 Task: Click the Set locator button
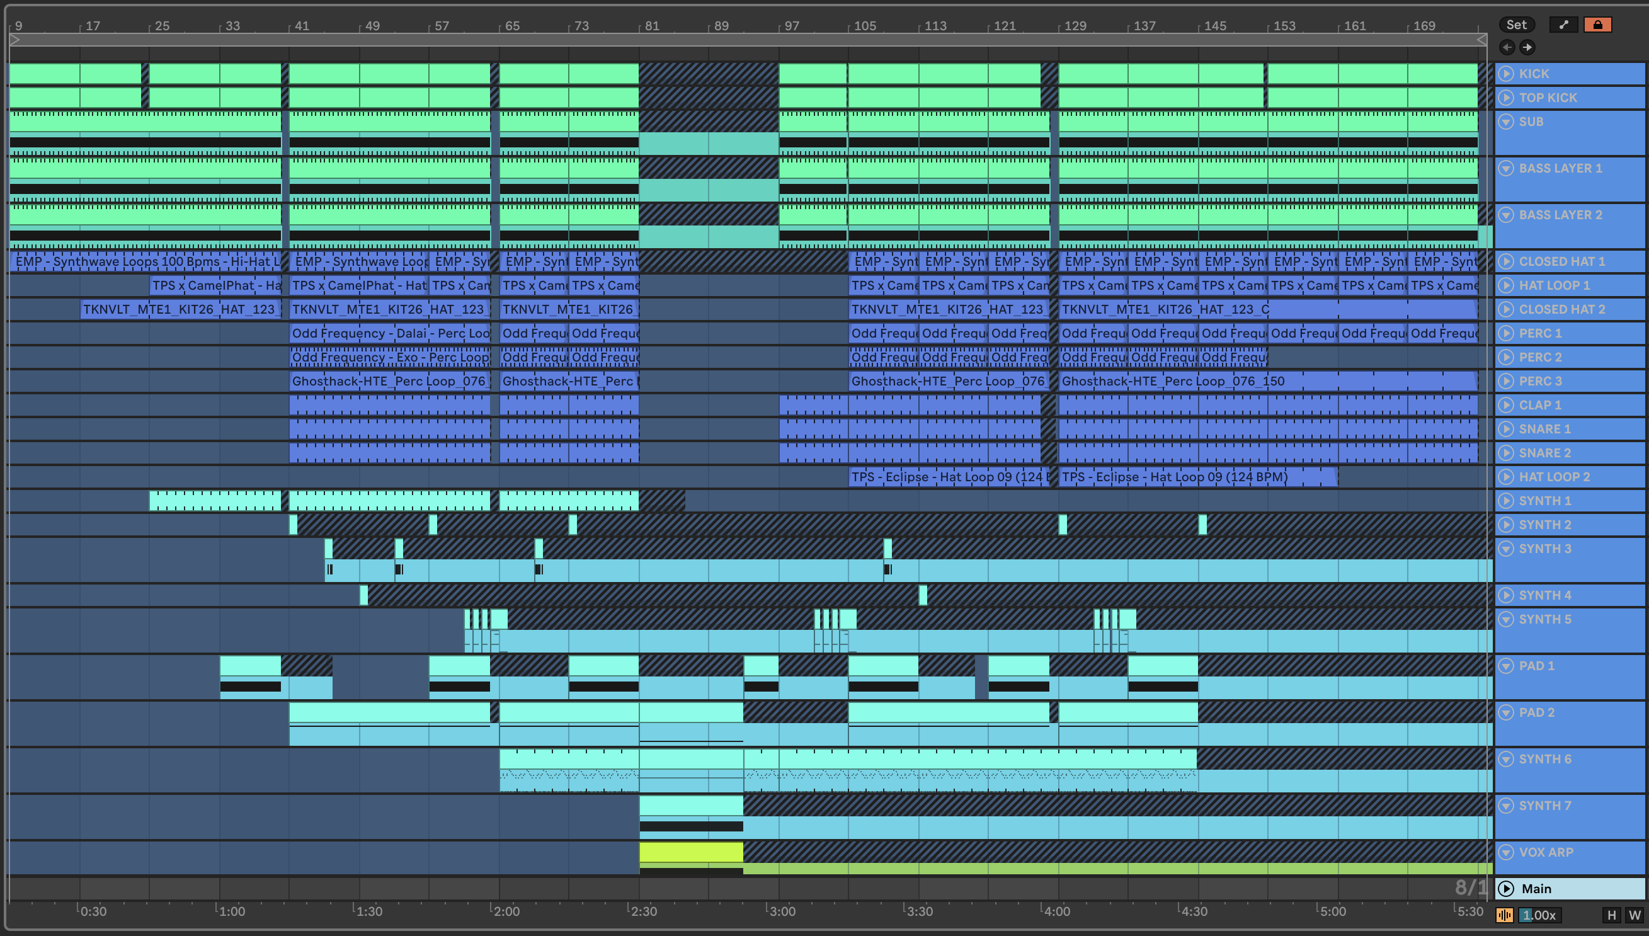click(x=1516, y=25)
